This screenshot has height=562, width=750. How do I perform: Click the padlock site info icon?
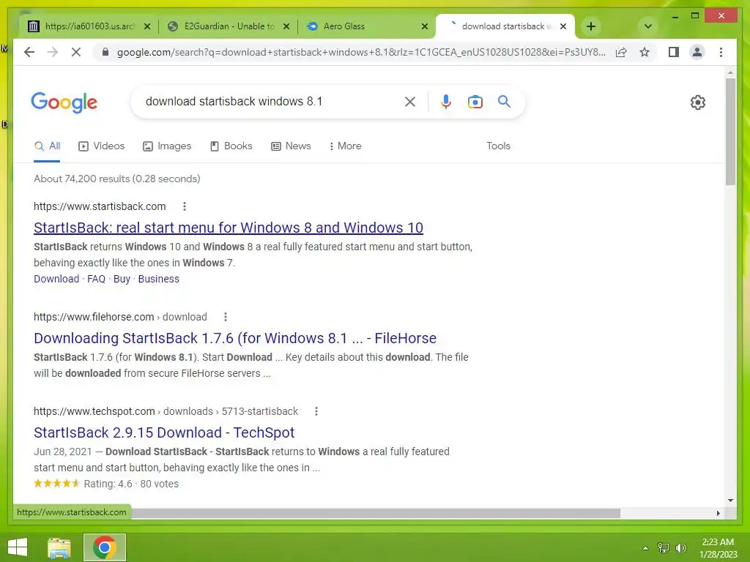105,52
